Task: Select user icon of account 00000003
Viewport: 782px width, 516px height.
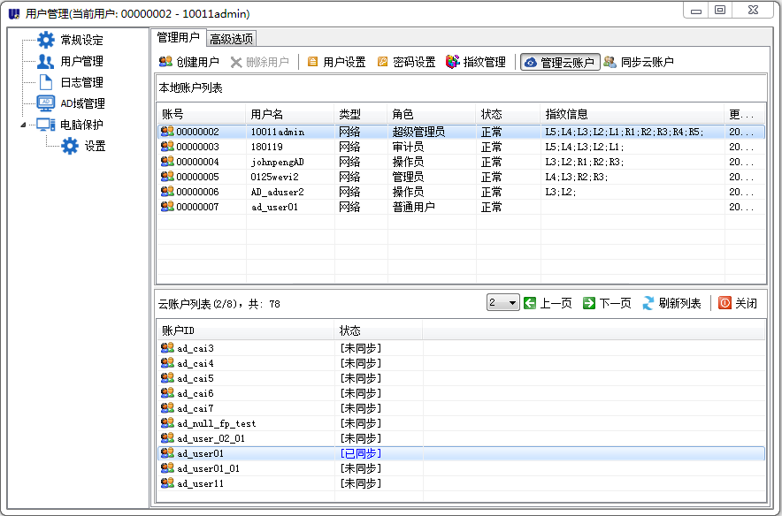Action: click(167, 147)
